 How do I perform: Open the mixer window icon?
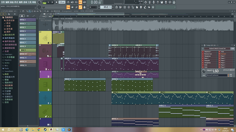(x=129, y=7)
